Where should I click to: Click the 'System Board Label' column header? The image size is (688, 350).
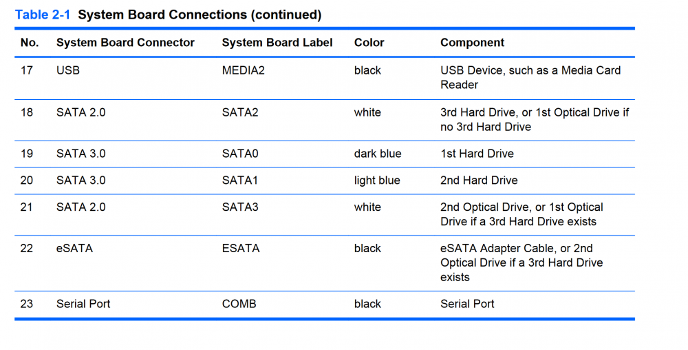(277, 43)
